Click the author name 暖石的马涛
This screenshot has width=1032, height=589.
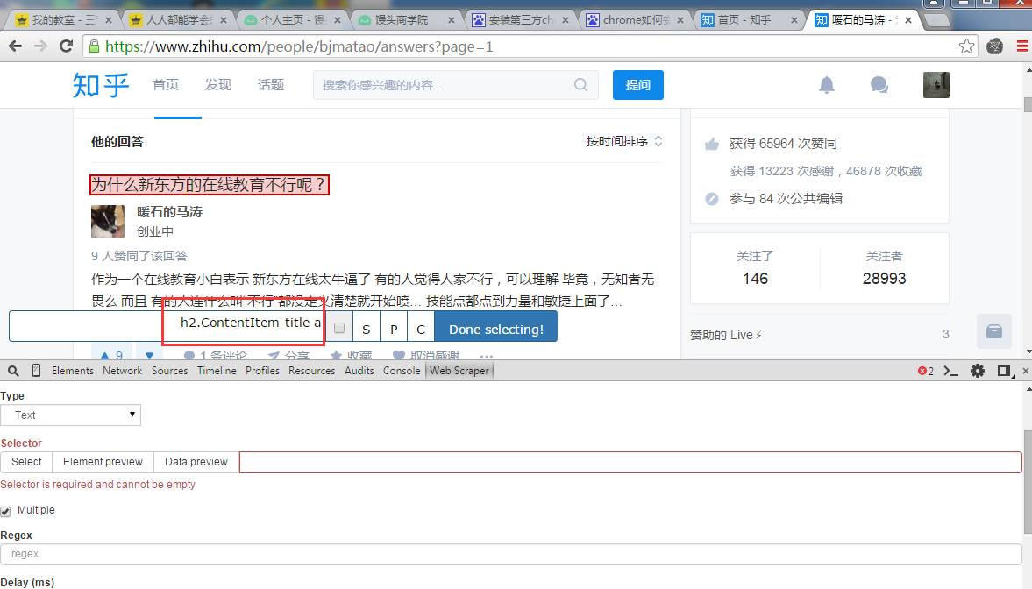coord(169,212)
